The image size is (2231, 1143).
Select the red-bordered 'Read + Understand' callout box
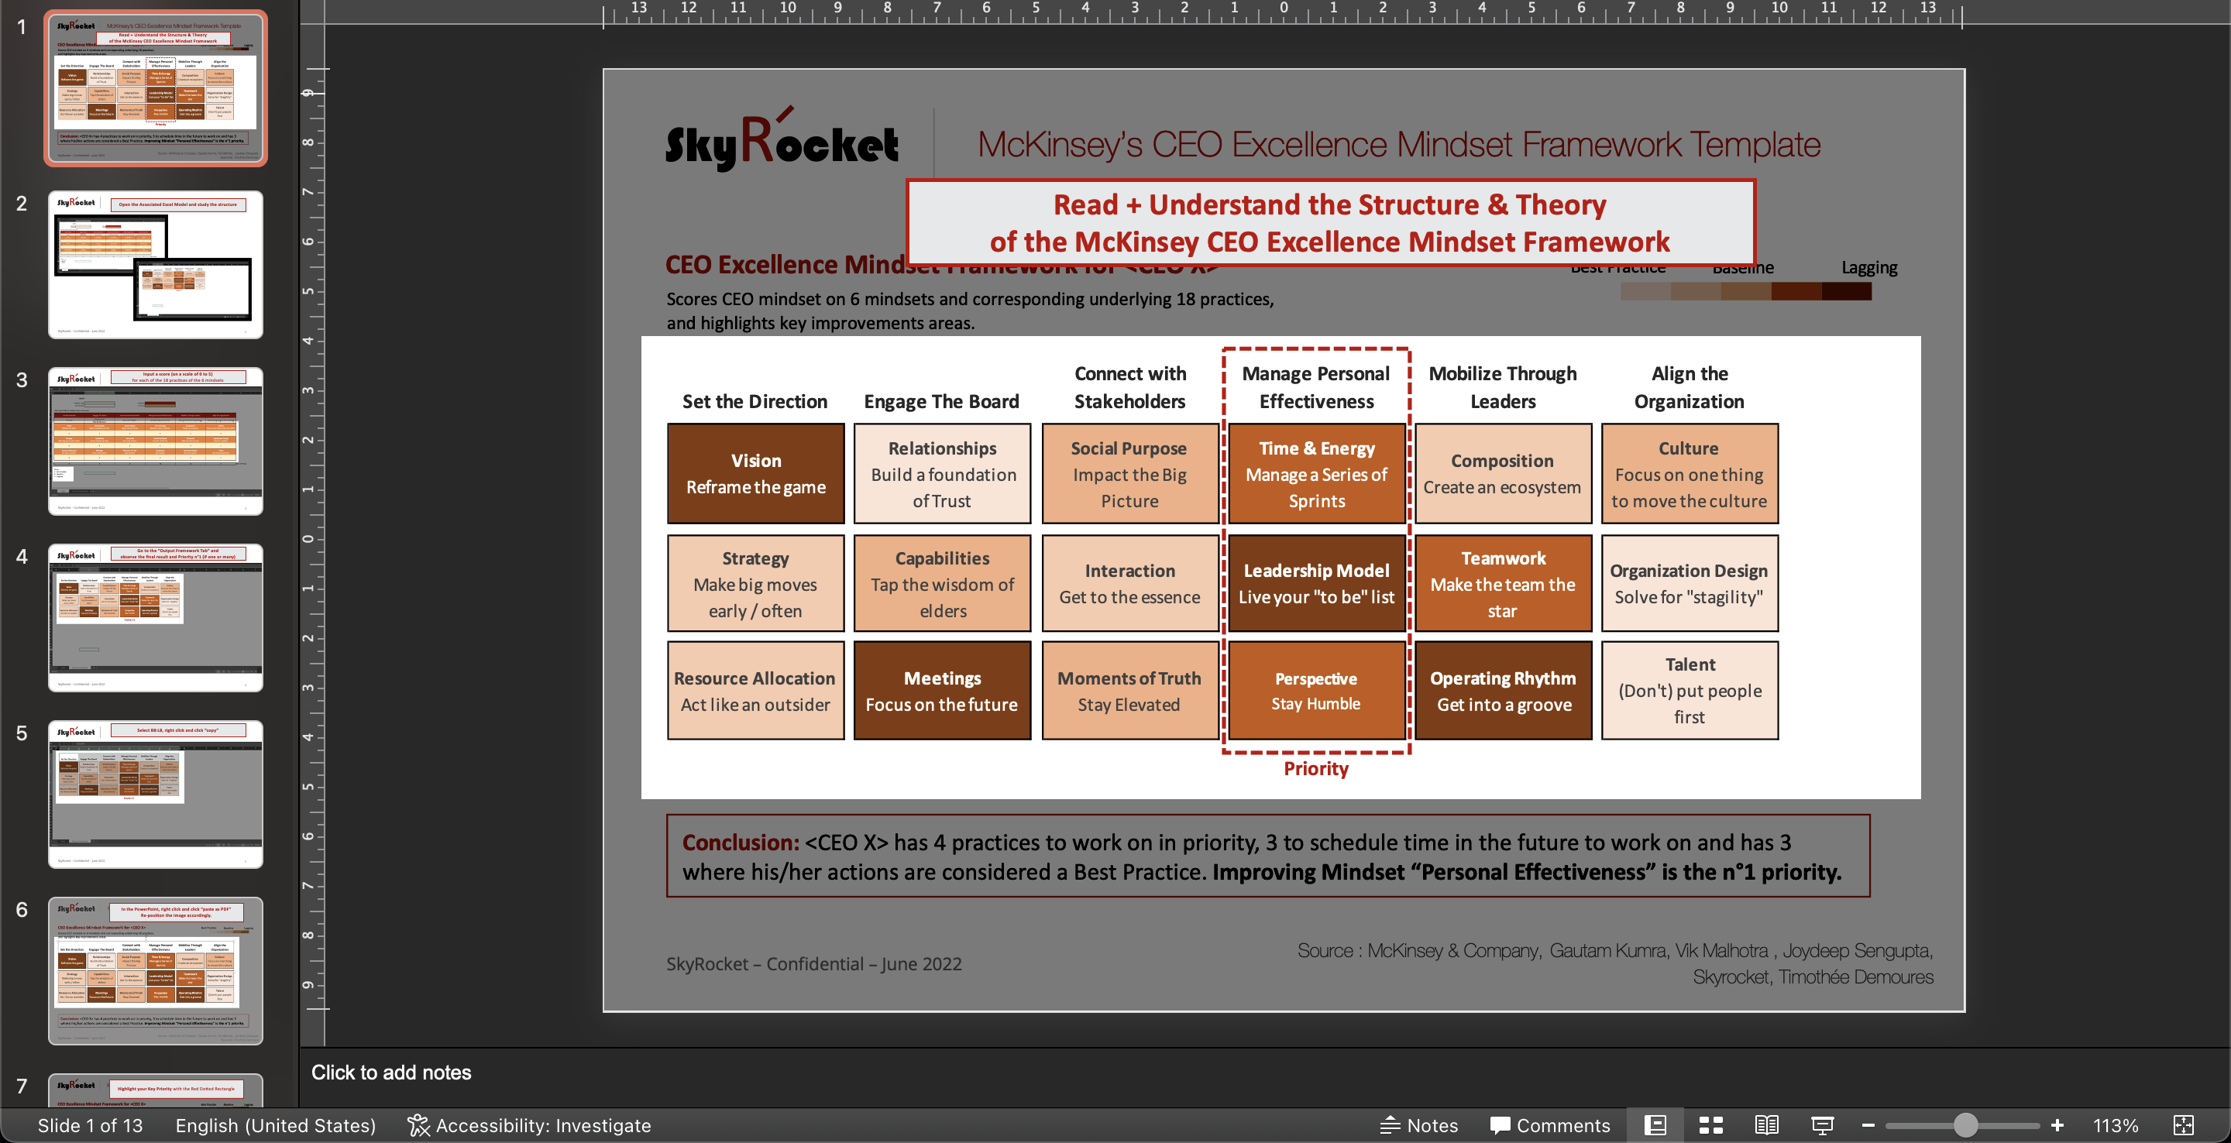1330,222
